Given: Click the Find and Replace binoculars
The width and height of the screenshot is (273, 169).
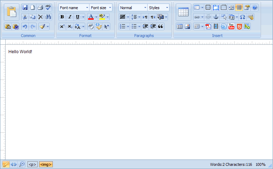Looking at the screenshot, I should tap(48, 17).
